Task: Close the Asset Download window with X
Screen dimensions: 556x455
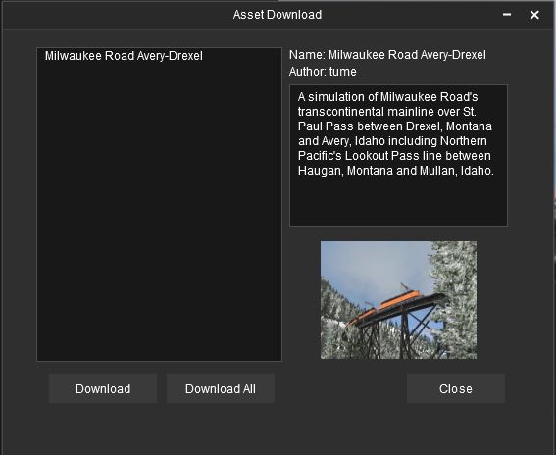Action: (534, 15)
